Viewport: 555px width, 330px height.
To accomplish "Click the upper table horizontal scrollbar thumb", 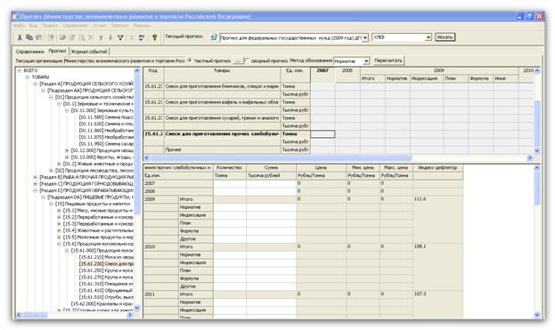I will [281, 158].
